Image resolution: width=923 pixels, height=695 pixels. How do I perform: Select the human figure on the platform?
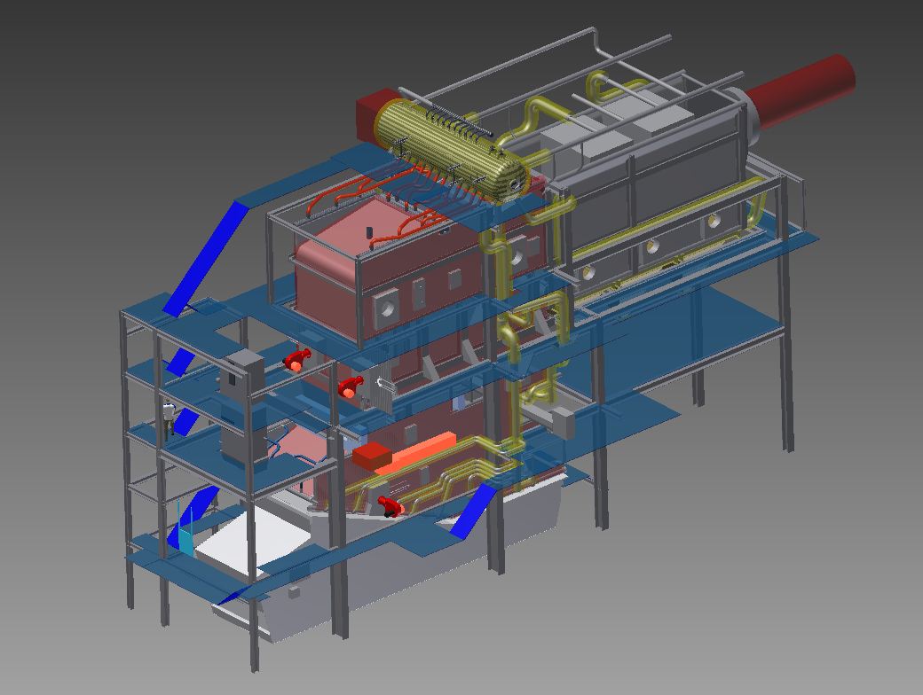pyautogui.click(x=168, y=418)
